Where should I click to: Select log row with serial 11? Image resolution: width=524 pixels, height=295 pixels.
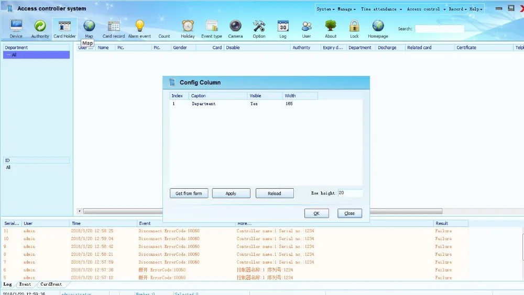pos(236,231)
